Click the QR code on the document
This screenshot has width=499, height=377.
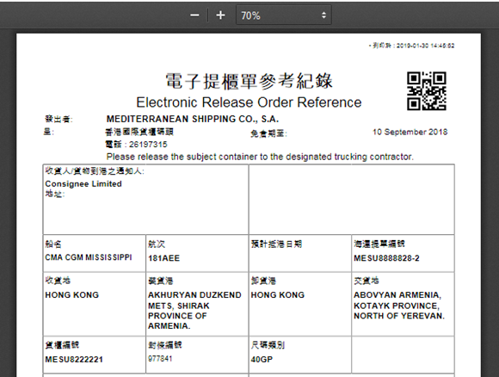pyautogui.click(x=427, y=91)
